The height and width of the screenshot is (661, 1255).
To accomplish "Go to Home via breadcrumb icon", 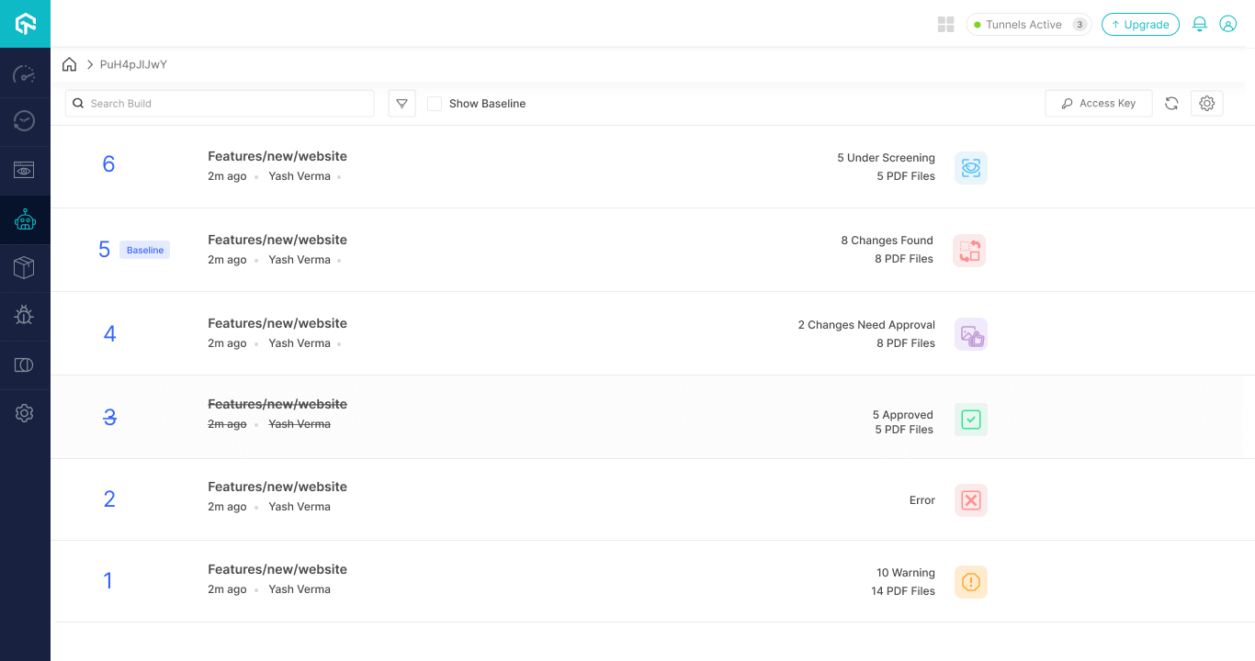I will (x=69, y=64).
